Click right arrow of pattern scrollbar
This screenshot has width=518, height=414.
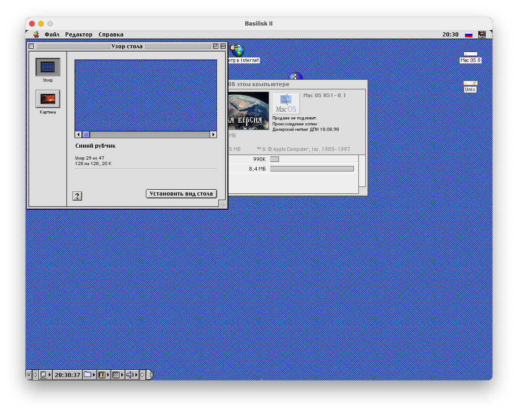(x=213, y=135)
